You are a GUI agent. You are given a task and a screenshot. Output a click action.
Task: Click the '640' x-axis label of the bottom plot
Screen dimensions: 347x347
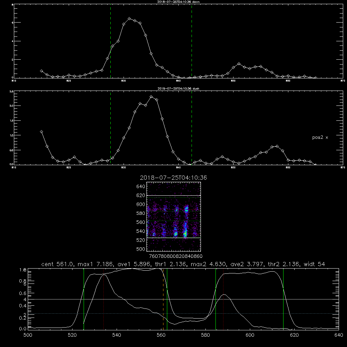pos(339,335)
